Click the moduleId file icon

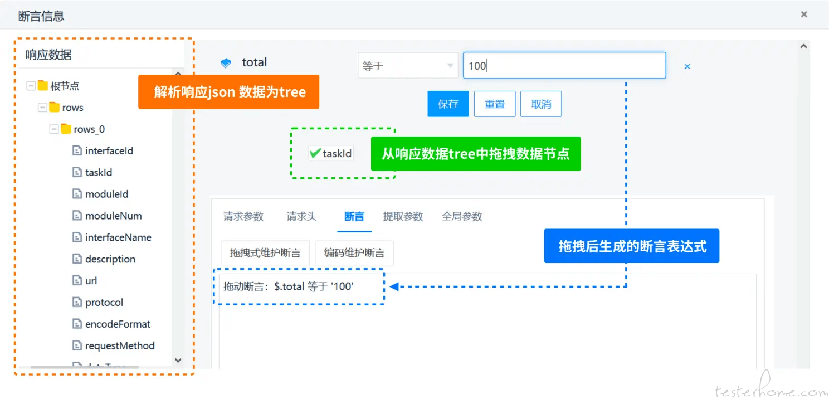pyautogui.click(x=77, y=194)
